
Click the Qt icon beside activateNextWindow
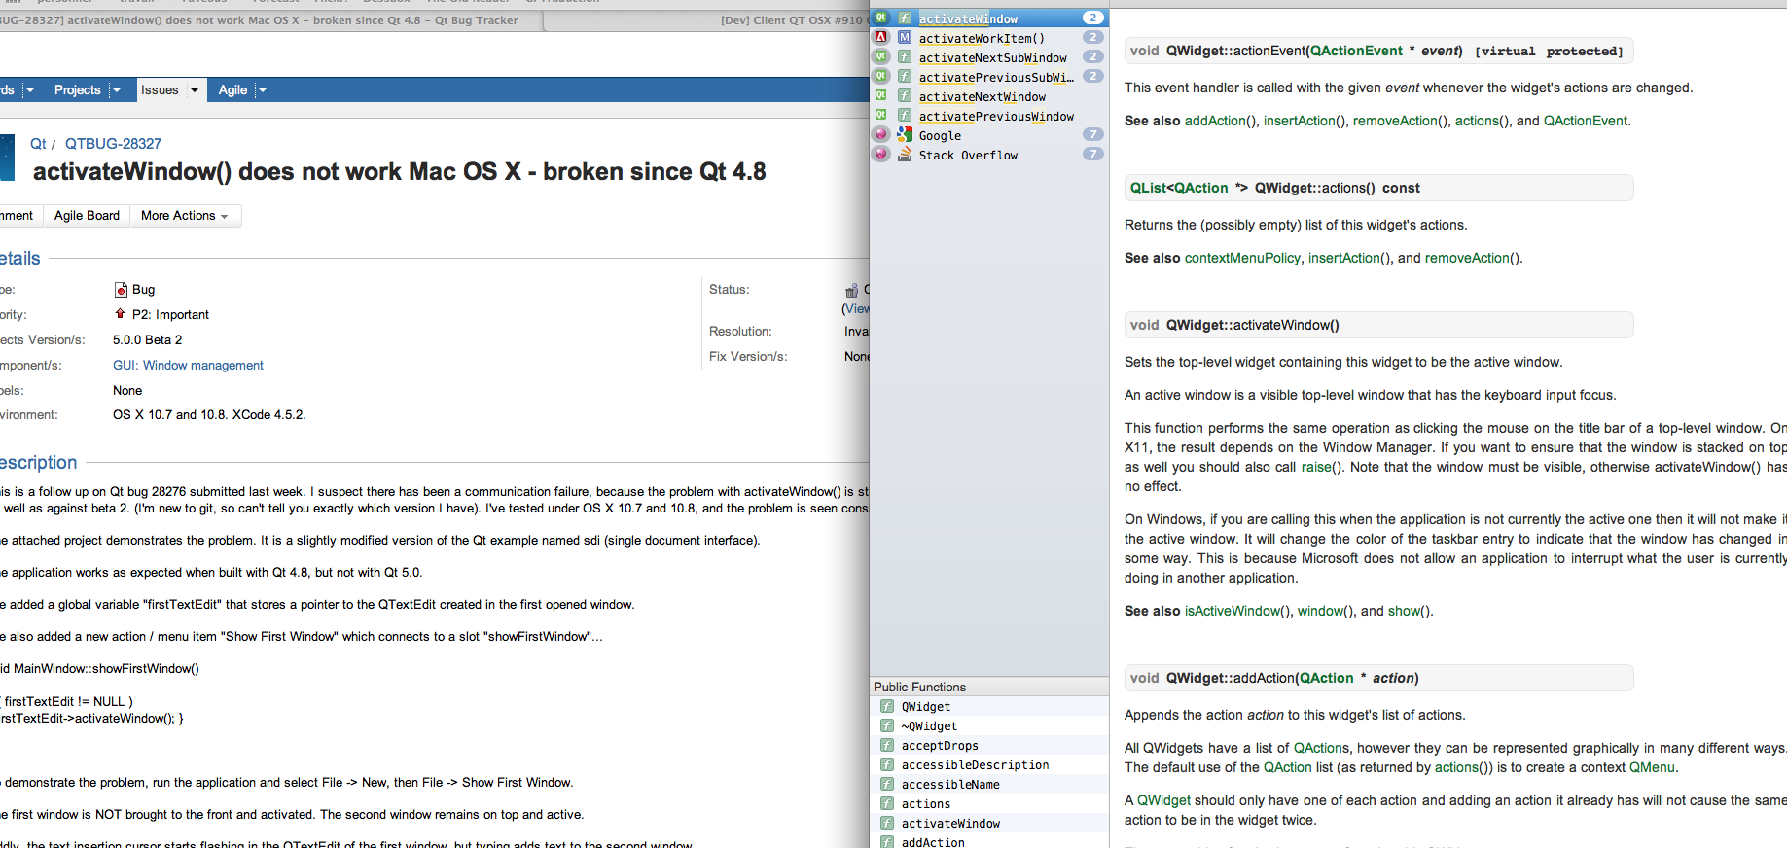pos(881,95)
